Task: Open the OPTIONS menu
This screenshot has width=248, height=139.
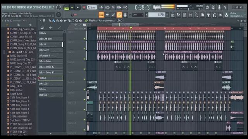Action: click(x=37, y=7)
